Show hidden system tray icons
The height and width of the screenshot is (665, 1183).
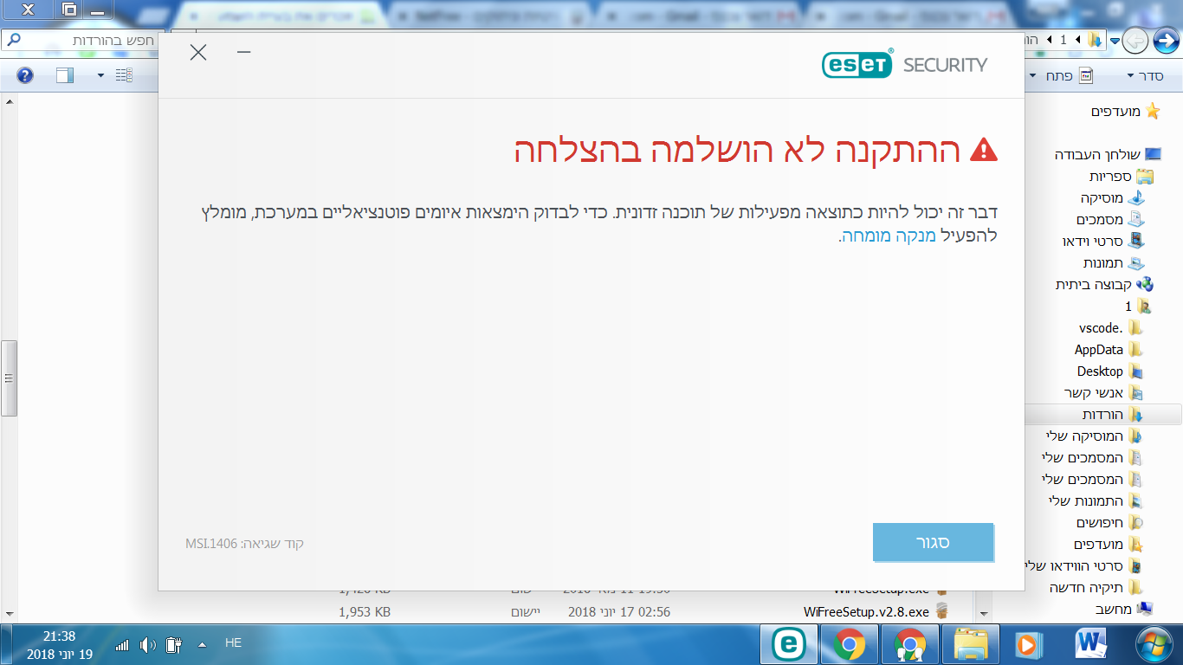(203, 644)
